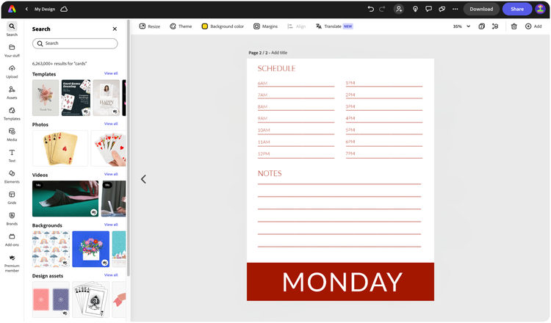The image size is (551, 323).
Task: Open the lightbulb tips icon
Action: pyautogui.click(x=415, y=9)
